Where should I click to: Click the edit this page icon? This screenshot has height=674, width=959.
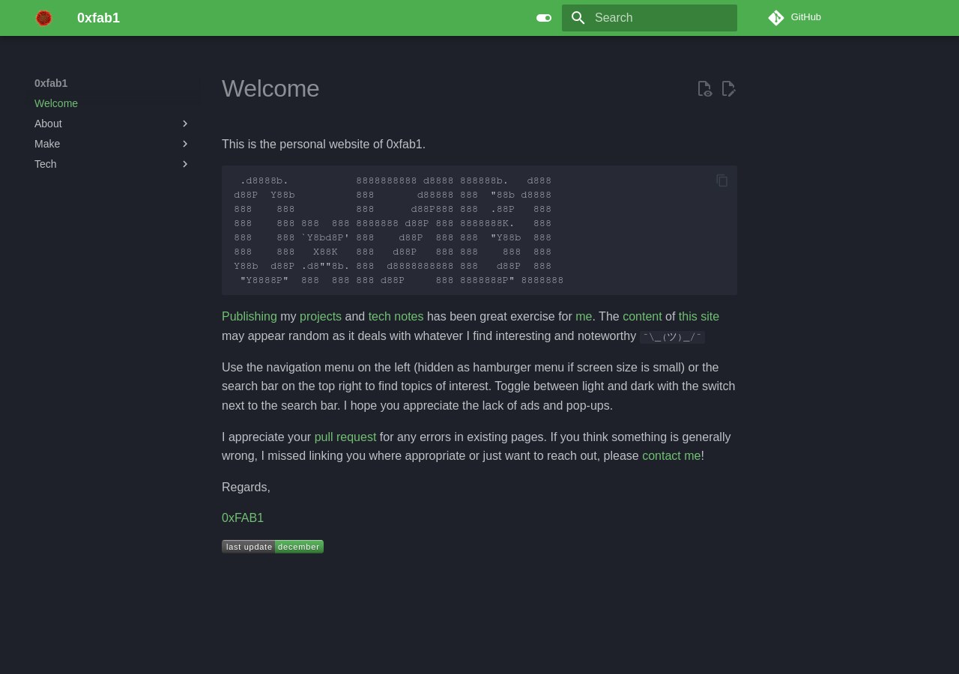pyautogui.click(x=728, y=88)
